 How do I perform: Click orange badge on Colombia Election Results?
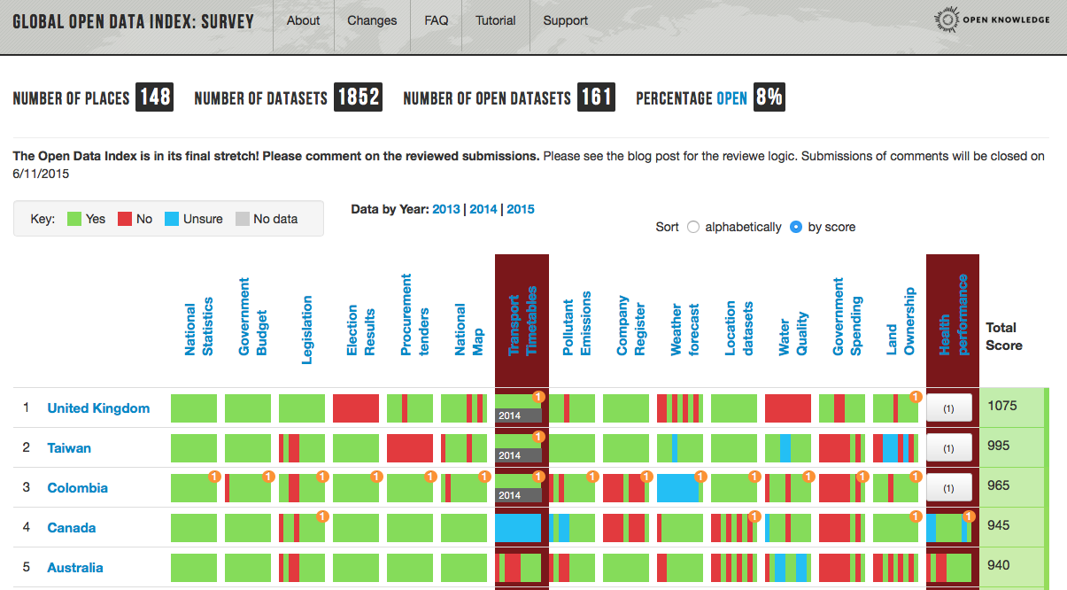(x=376, y=477)
